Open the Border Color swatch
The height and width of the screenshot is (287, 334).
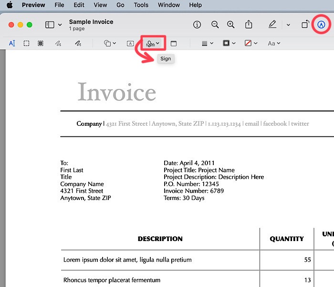(229, 43)
